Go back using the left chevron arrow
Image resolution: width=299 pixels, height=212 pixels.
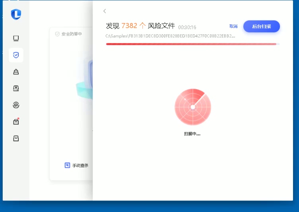pos(105,11)
